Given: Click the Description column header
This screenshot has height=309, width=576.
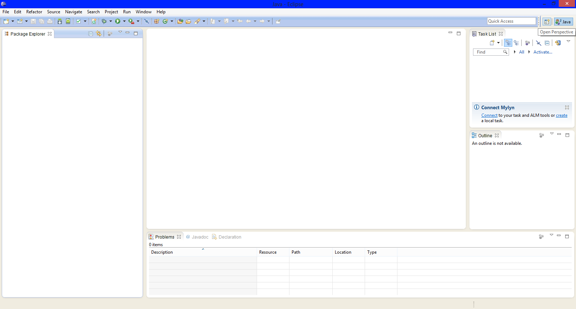Looking at the screenshot, I should click(x=162, y=252).
